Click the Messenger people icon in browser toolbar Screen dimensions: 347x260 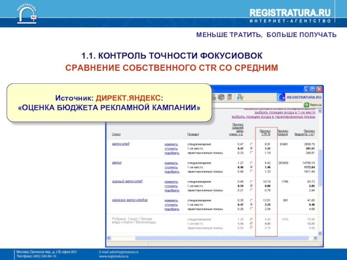tap(240, 97)
